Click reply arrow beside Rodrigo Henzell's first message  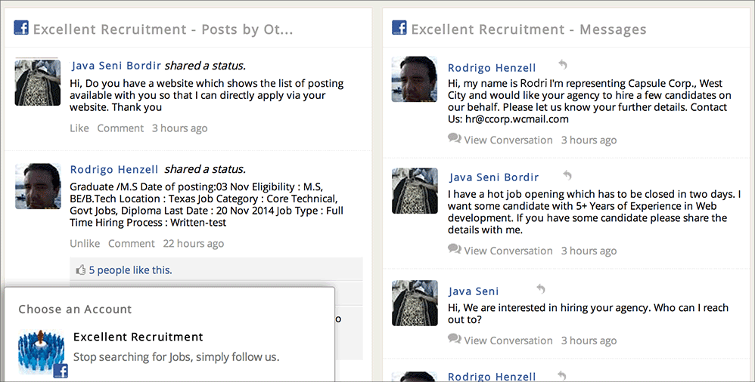coord(561,66)
